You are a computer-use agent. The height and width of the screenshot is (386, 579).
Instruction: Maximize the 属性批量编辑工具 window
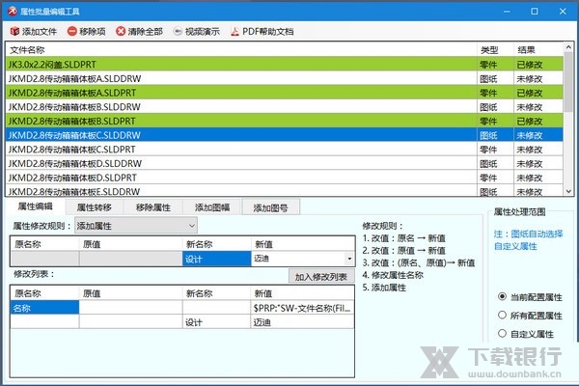(535, 11)
